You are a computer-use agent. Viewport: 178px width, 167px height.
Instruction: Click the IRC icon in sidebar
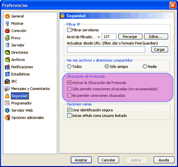pos(7,82)
